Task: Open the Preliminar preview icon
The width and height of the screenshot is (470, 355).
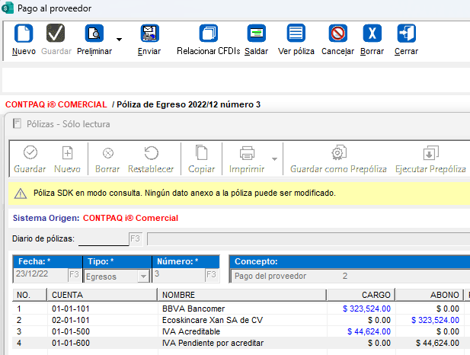Action: click(94, 34)
